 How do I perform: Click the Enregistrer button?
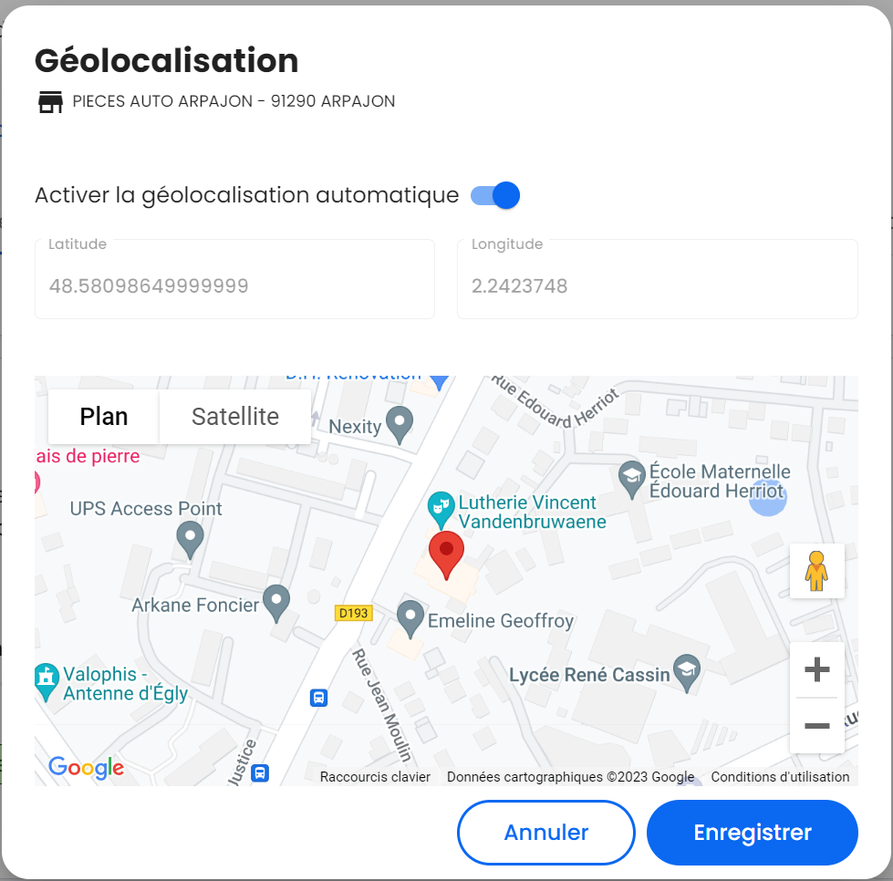[x=752, y=832]
